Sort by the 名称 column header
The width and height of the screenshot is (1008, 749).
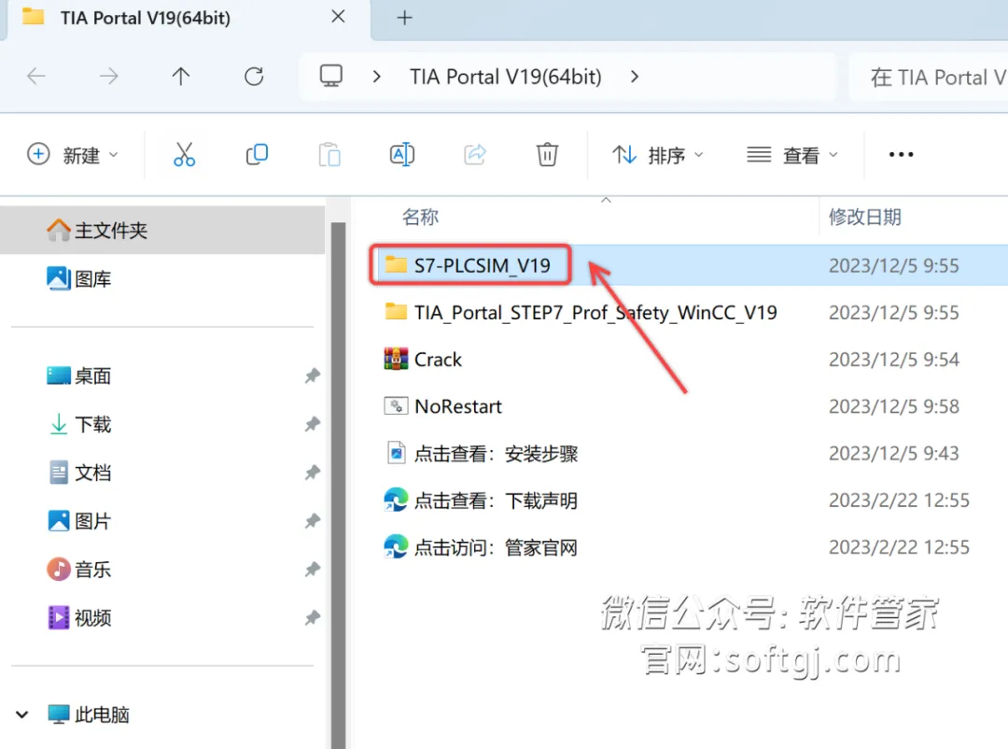[x=420, y=217]
